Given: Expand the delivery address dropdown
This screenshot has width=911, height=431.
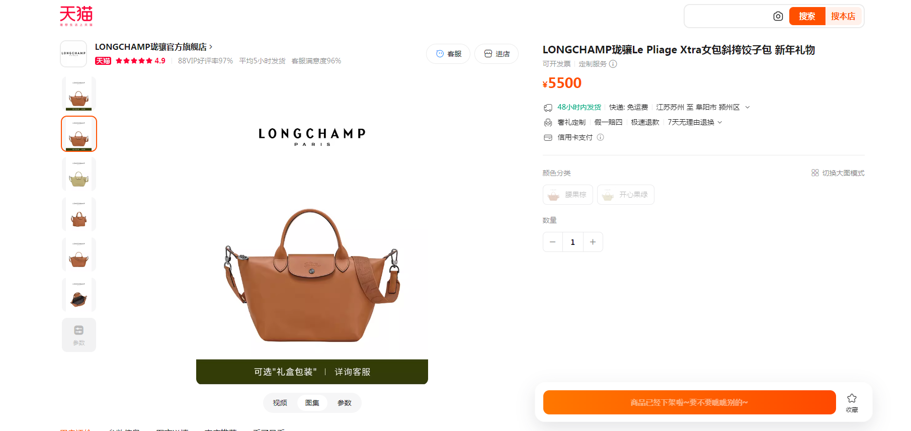Looking at the screenshot, I should point(748,107).
